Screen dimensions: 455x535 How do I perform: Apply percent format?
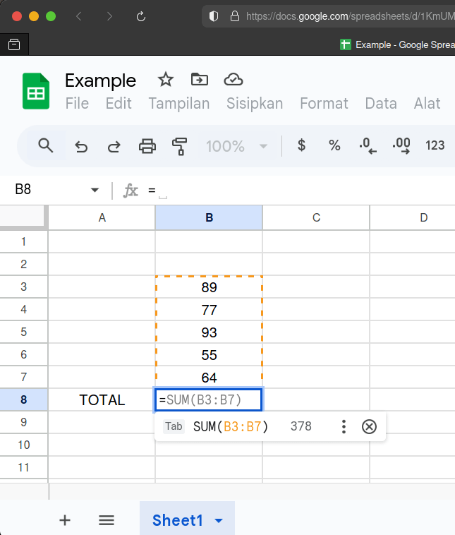click(x=334, y=145)
